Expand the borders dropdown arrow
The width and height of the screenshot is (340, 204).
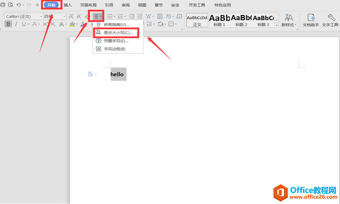[x=176, y=24]
